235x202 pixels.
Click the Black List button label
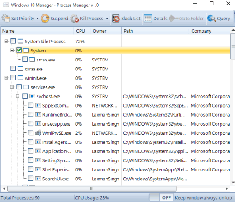pos(131,19)
